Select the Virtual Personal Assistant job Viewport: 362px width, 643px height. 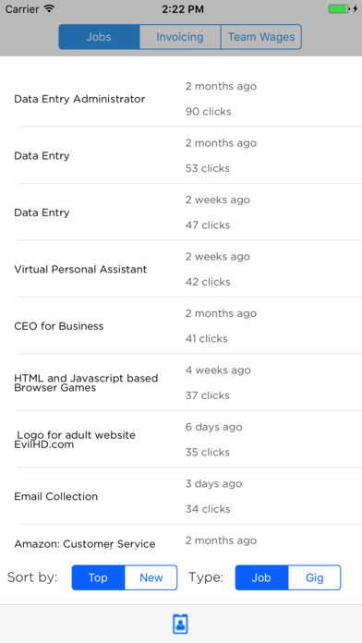click(x=181, y=269)
